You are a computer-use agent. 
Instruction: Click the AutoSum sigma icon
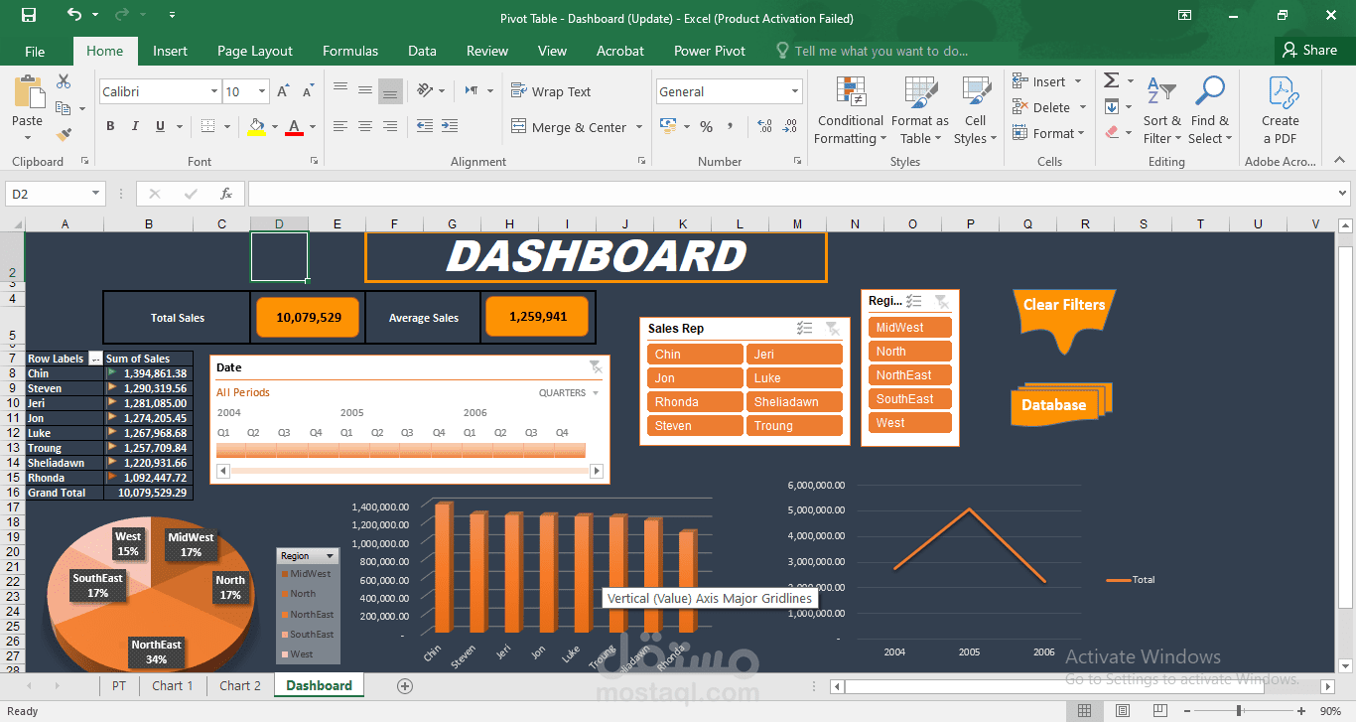1112,80
